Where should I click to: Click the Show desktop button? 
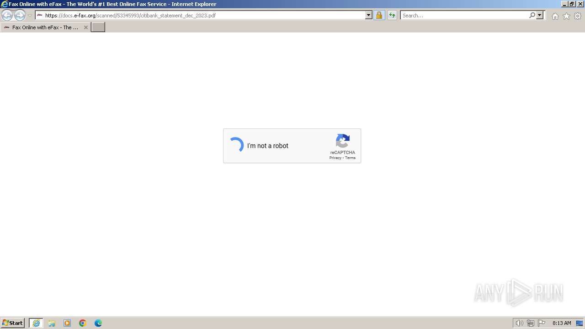580,323
